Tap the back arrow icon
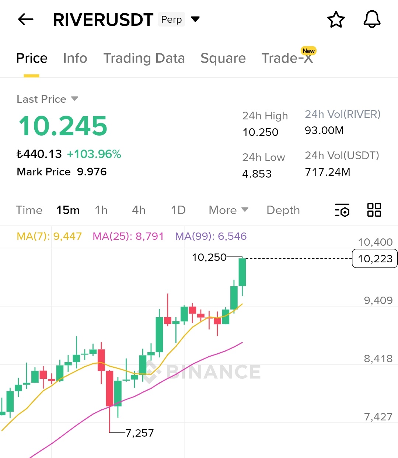The height and width of the screenshot is (458, 398). coord(26,20)
